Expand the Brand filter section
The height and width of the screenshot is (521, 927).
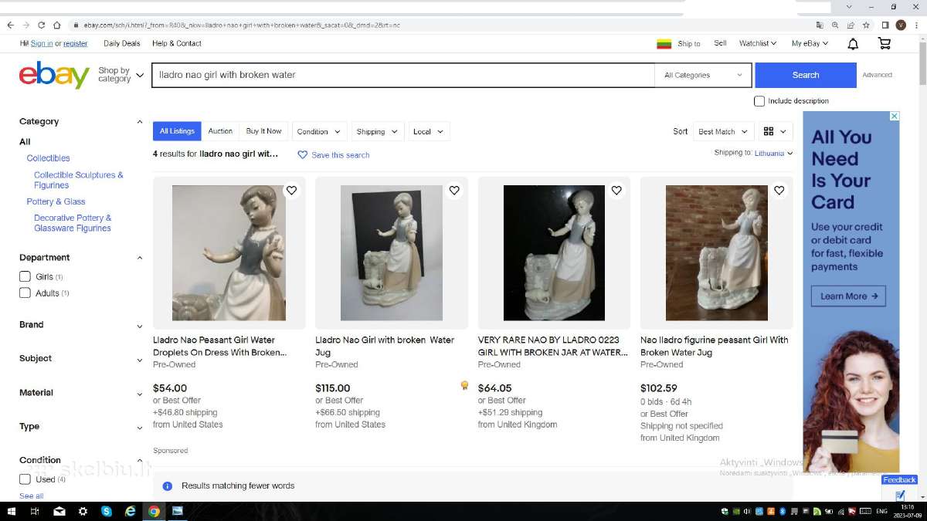point(80,325)
